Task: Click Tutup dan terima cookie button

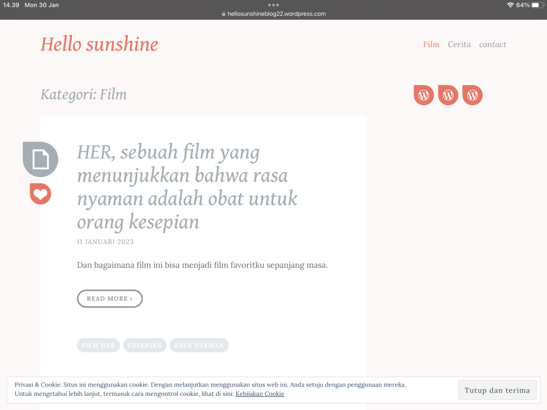Action: coord(497,390)
